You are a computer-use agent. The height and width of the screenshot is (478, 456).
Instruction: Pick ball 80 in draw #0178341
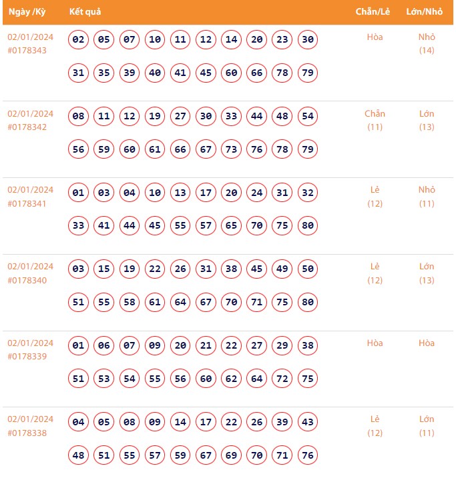tap(307, 225)
